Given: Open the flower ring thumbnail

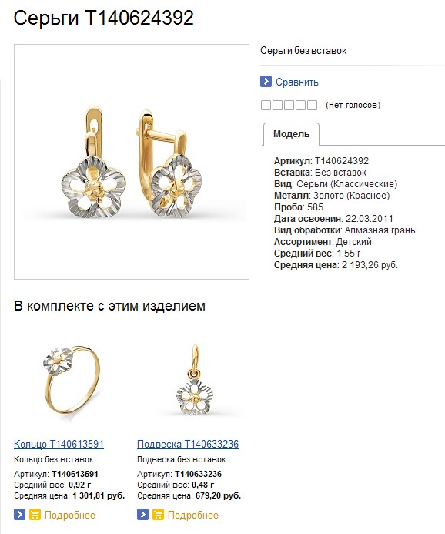Looking at the screenshot, I should pos(72,380).
